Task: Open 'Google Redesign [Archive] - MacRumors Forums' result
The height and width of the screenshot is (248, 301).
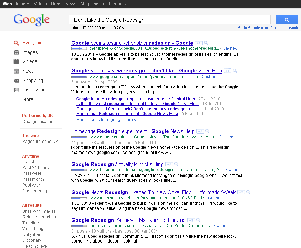Action: click(x=128, y=220)
